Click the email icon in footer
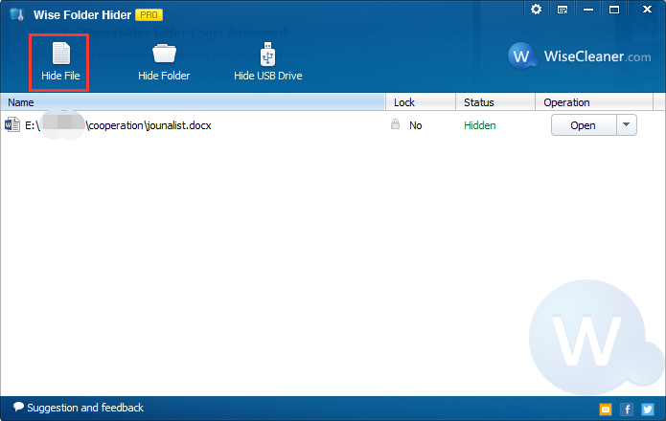Image resolution: width=666 pixels, height=421 pixels. pyautogui.click(x=606, y=410)
